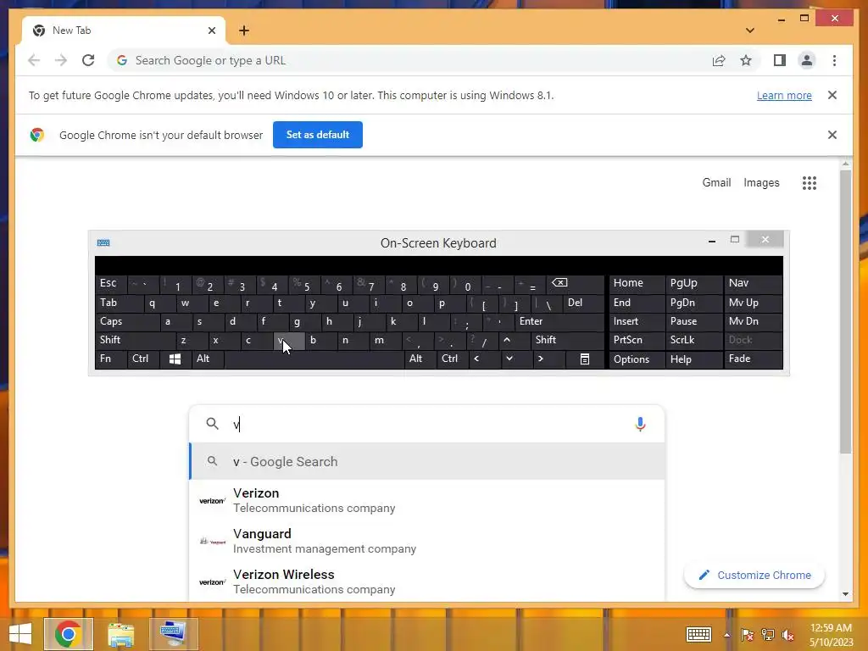The height and width of the screenshot is (651, 868).
Task: Choose the Verizon Wireless suggestion
Action: 427,581
